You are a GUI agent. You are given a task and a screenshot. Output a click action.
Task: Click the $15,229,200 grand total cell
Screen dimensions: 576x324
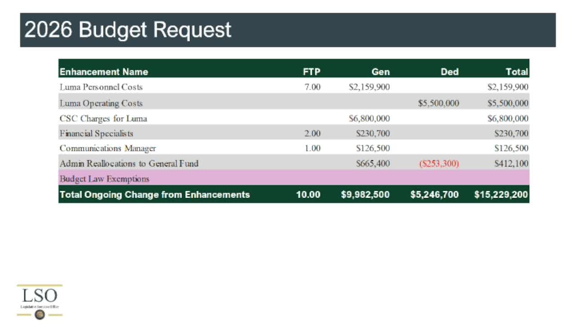click(501, 195)
